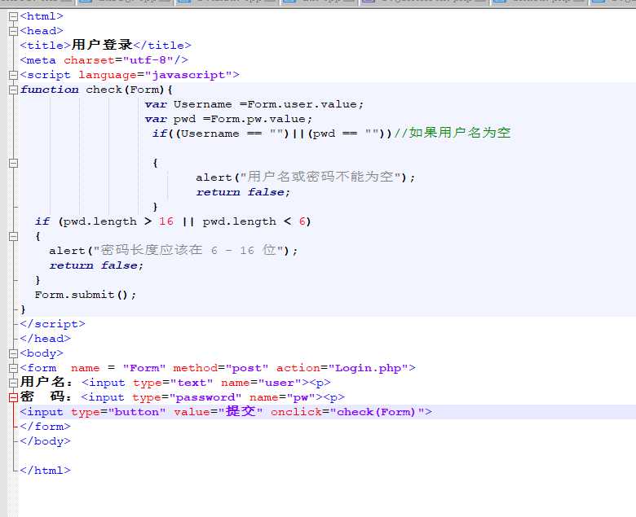The height and width of the screenshot is (517, 636).
Task: Click the type="password" attribute
Action: click(x=187, y=397)
